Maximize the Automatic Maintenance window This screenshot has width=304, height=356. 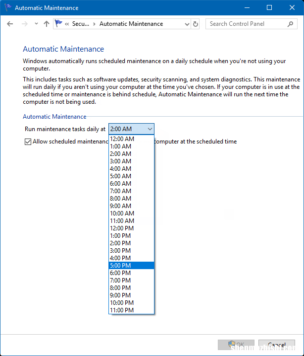coord(269,8)
